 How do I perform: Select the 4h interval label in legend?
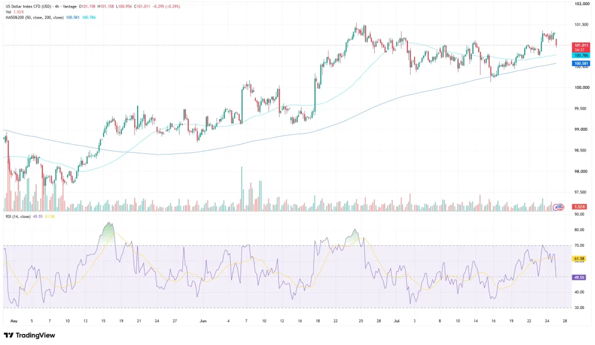(56, 6)
